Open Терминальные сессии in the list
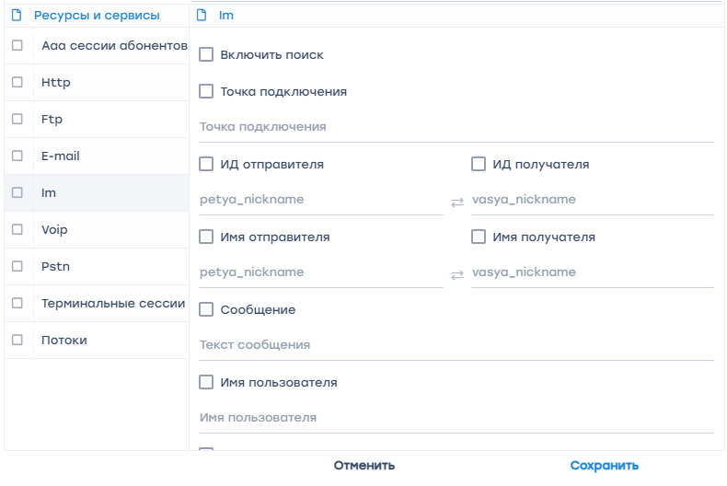 click(x=112, y=303)
